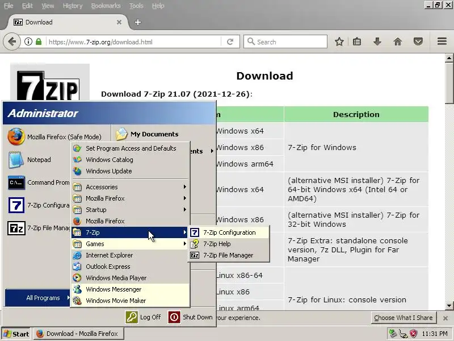Image resolution: width=454 pixels, height=341 pixels.
Task: Open Windows Catalog
Action: 131,160
